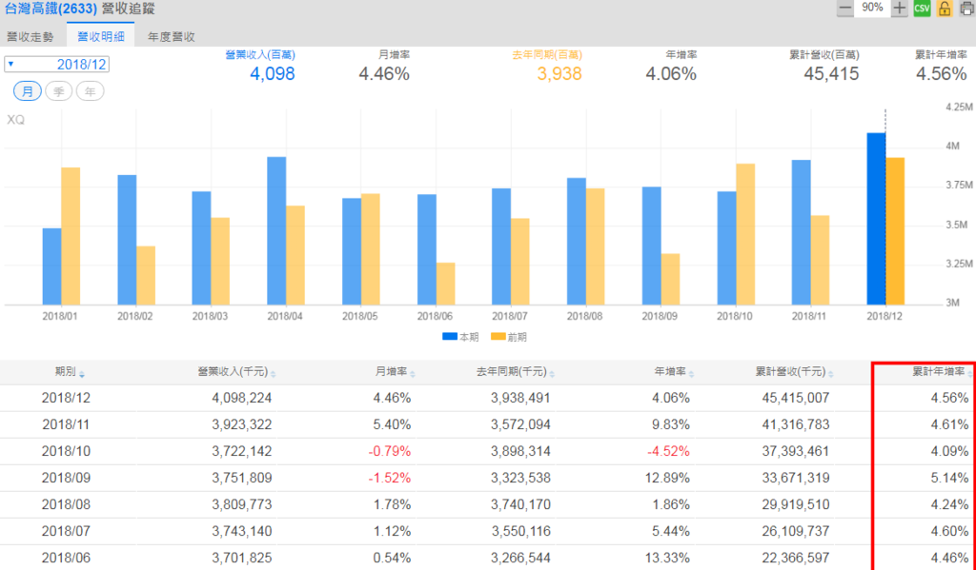This screenshot has height=570, width=976.
Task: Click the blue 2018/06 bar
Action: pos(426,250)
